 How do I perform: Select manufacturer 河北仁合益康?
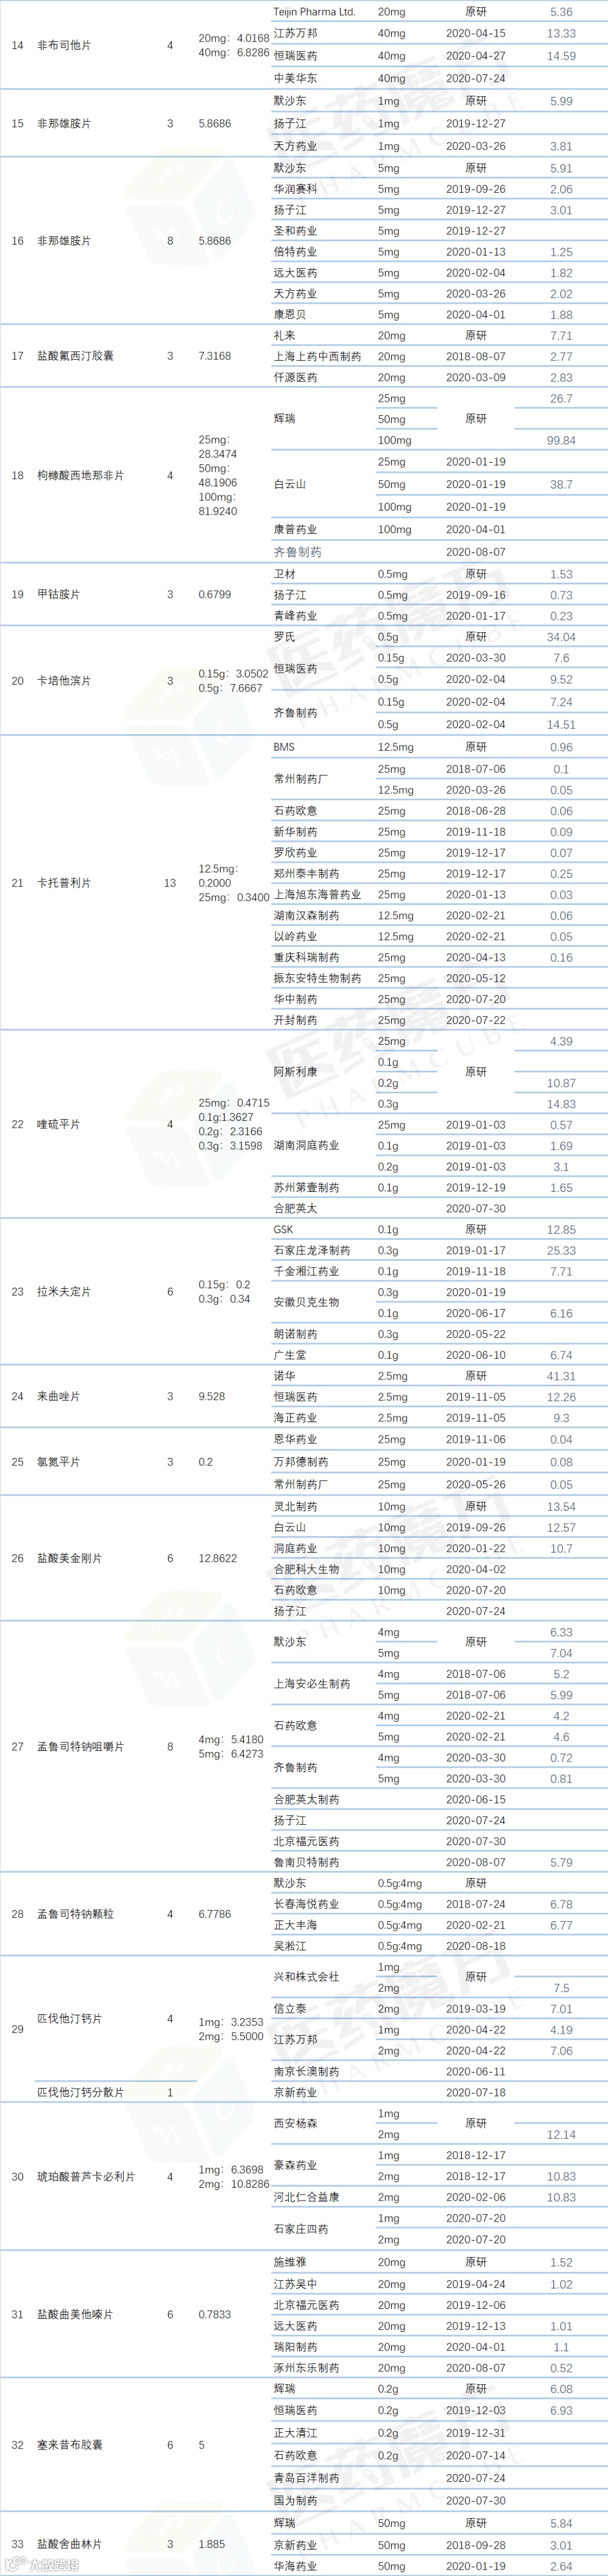[306, 2198]
